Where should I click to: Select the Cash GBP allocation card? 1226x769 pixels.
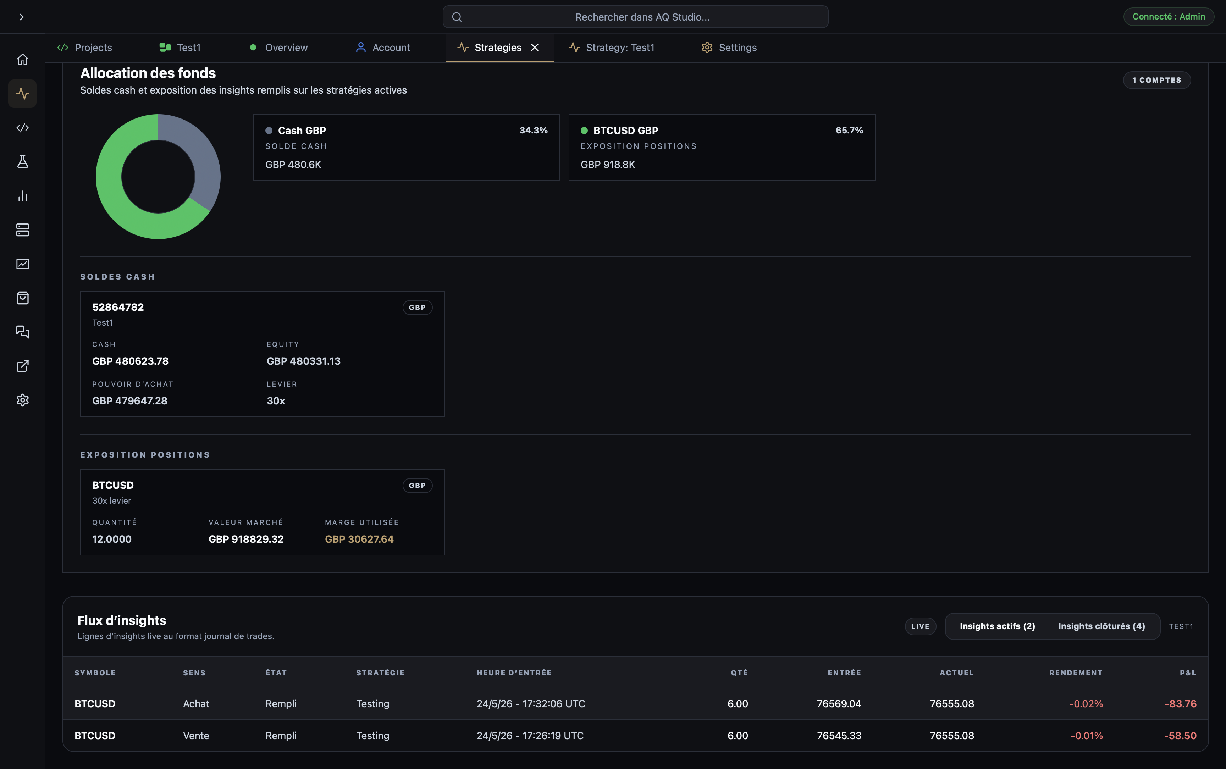coord(406,148)
